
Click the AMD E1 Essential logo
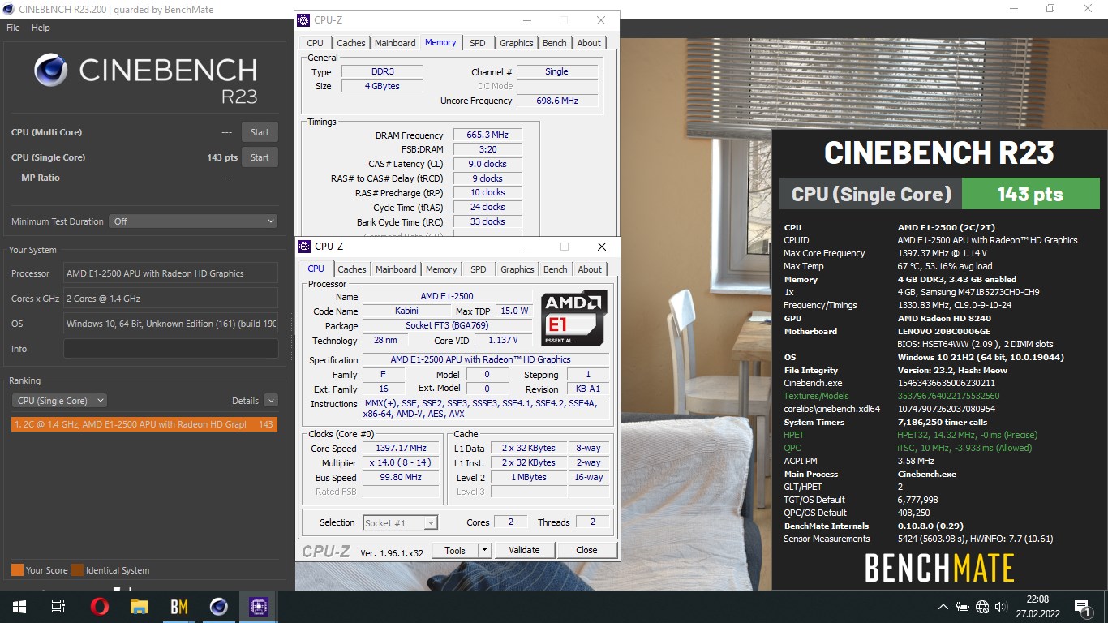click(x=574, y=319)
